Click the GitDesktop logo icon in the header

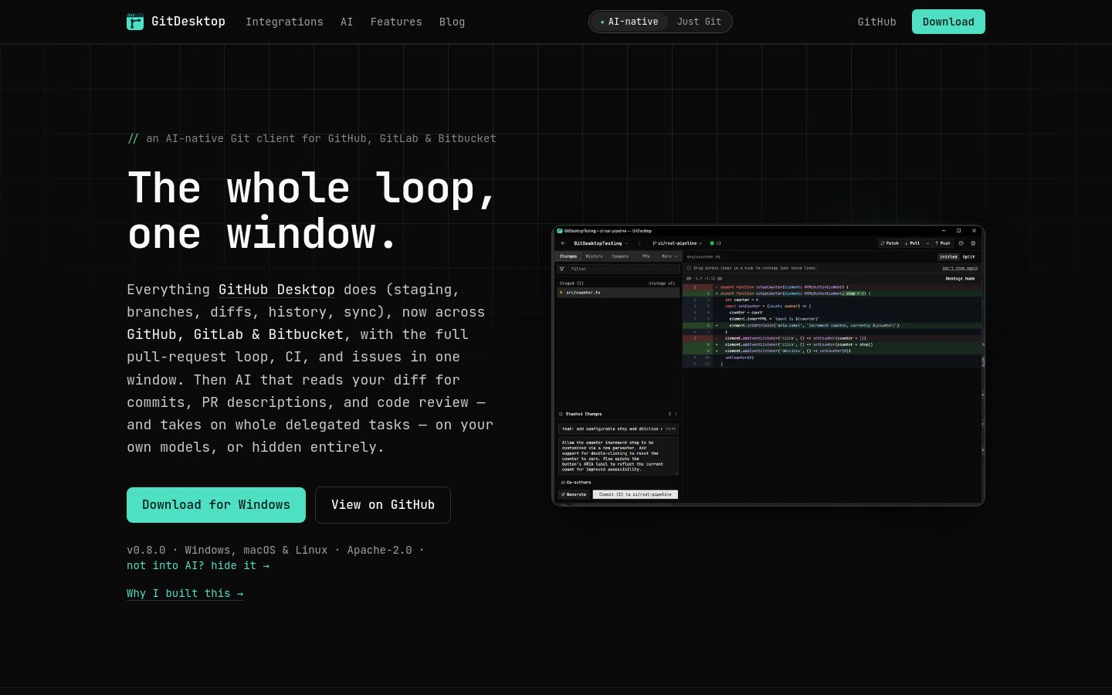(135, 22)
